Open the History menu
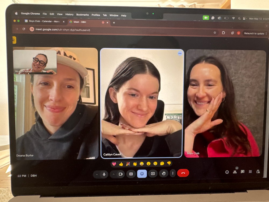This screenshot has width=269, height=202. coord(69,15)
